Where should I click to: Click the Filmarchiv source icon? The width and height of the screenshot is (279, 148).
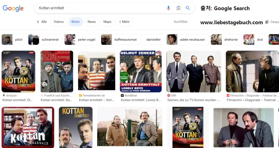228,95
